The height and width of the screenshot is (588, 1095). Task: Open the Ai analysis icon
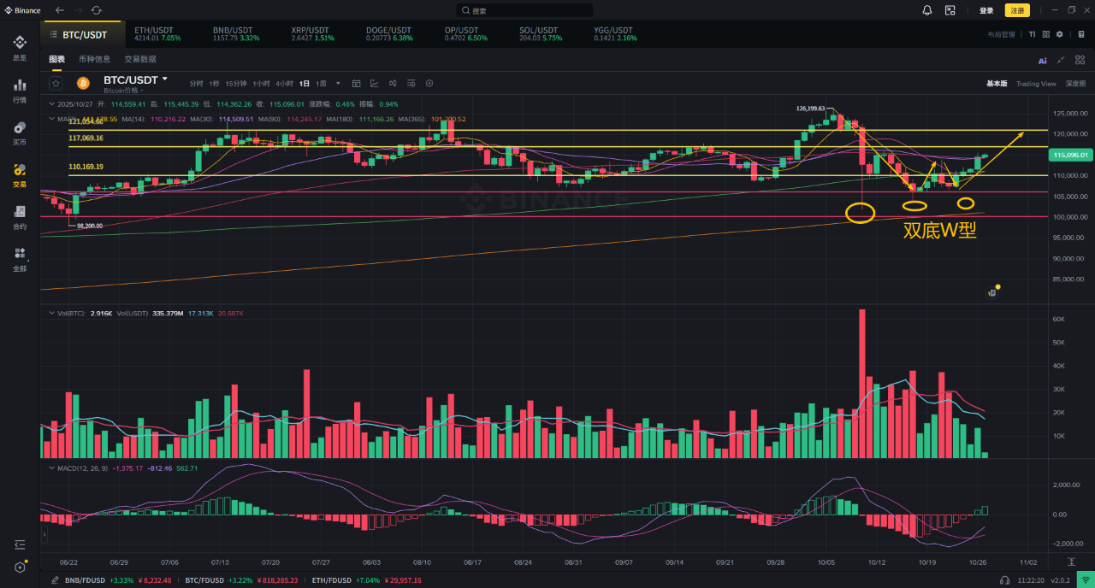click(1042, 60)
